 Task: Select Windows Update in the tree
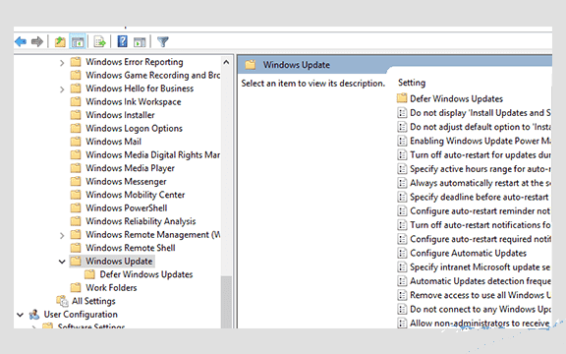[112, 262]
